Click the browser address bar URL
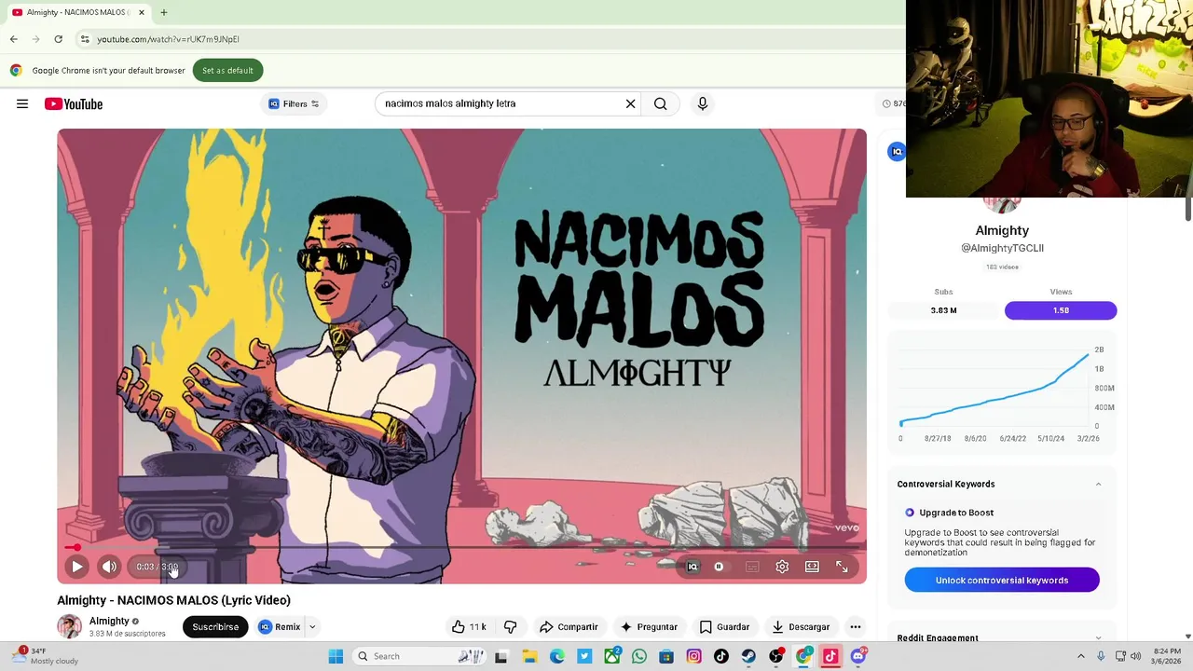 (x=168, y=39)
